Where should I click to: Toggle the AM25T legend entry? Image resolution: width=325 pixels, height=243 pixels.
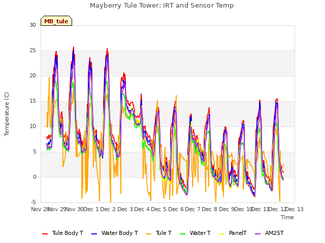[269, 233]
